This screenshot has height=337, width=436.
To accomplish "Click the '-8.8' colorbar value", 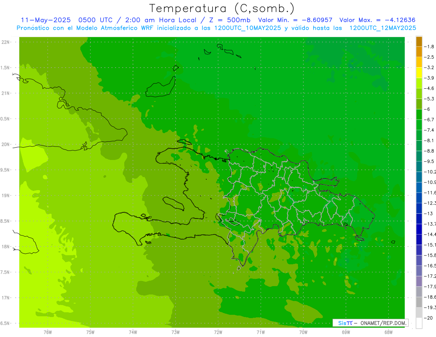I will click(x=429, y=151).
